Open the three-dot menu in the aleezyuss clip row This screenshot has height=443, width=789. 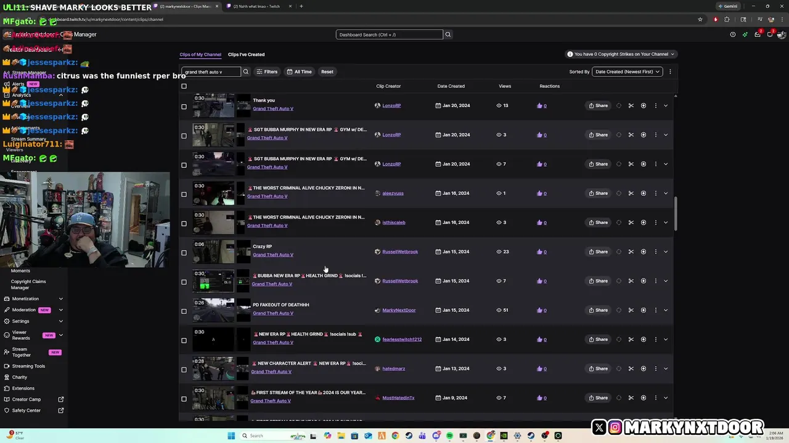click(655, 193)
